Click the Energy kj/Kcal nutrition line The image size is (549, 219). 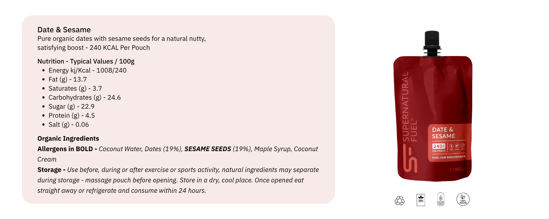(x=87, y=70)
